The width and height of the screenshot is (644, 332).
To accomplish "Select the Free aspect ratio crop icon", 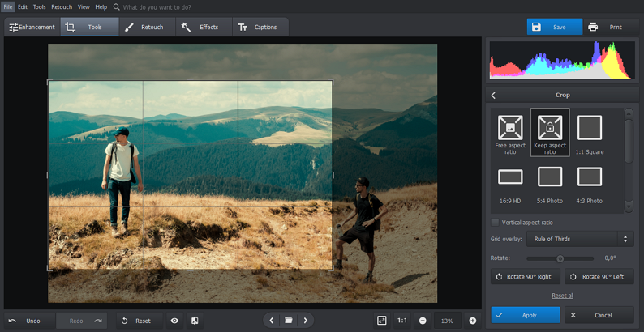I will click(510, 128).
